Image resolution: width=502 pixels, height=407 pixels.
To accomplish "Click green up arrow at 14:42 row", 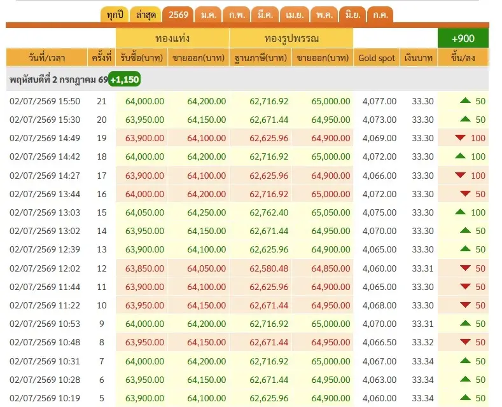I will tap(460, 156).
